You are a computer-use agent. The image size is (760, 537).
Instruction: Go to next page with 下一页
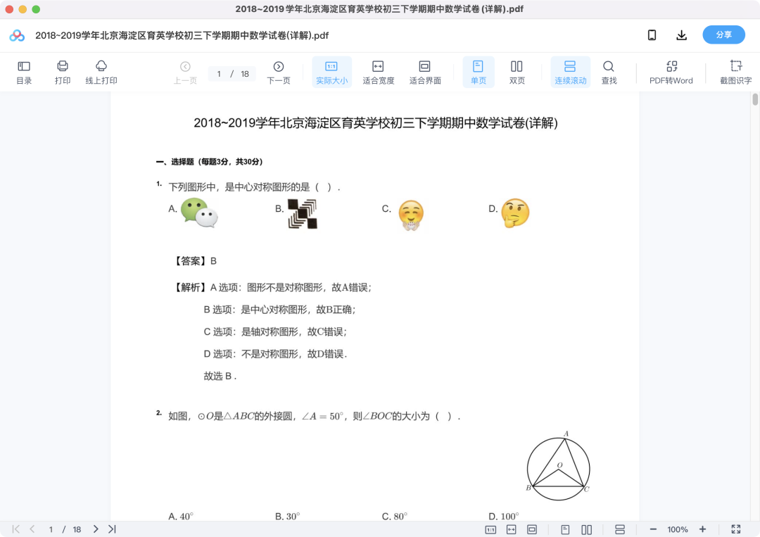[x=279, y=72]
